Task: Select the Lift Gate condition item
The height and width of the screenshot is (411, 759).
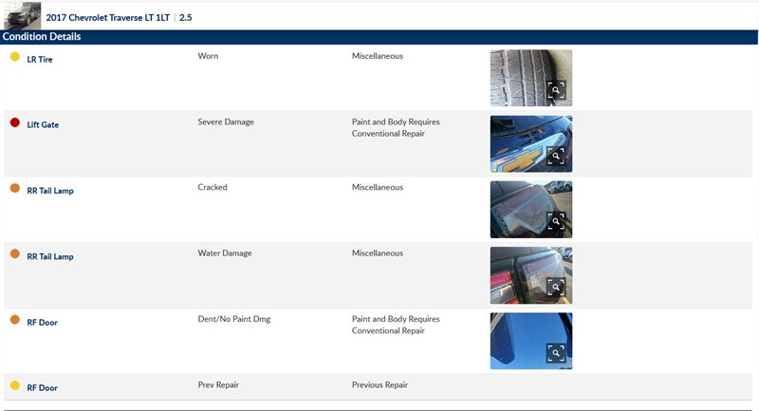Action: pyautogui.click(x=43, y=124)
